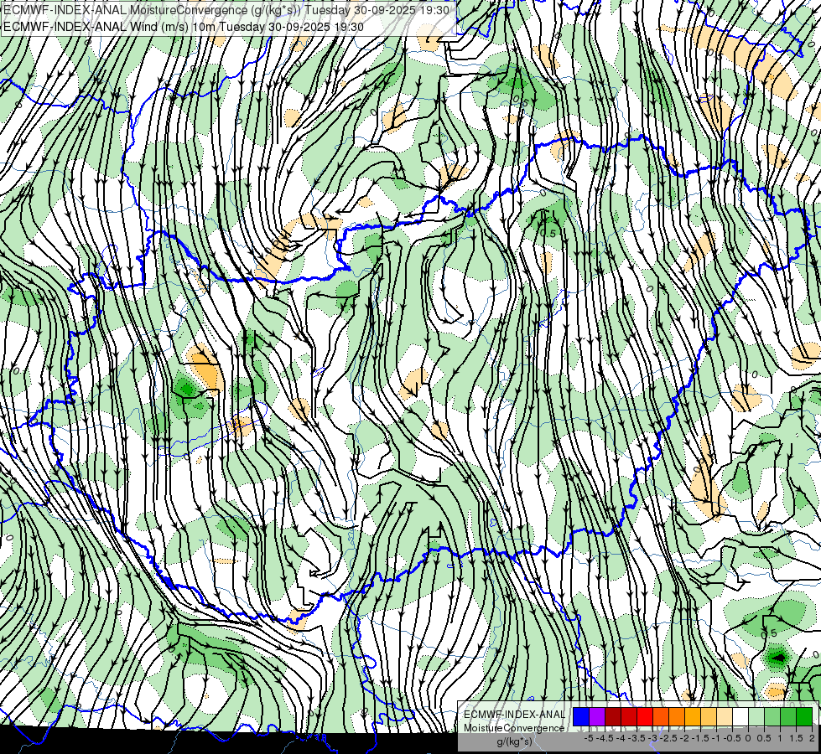This screenshot has width=821, height=754.
Task: Select the white swatch between 0 and 0.5
Action: [740, 717]
